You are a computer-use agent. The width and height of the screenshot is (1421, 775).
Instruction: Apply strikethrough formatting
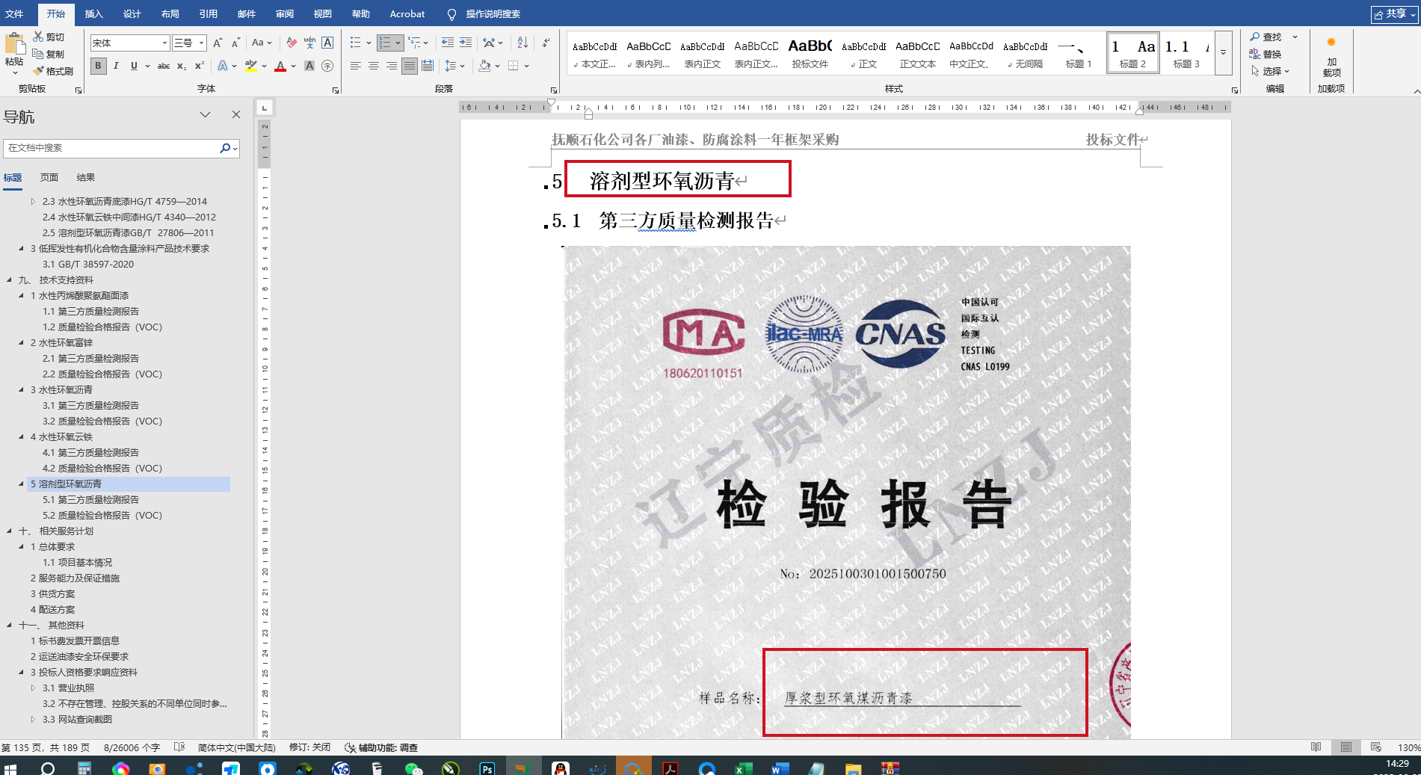tap(164, 66)
